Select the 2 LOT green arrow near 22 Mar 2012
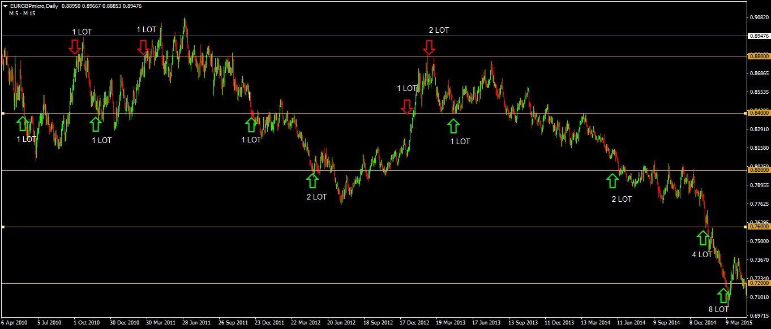Image resolution: width=771 pixels, height=329 pixels. click(x=312, y=181)
